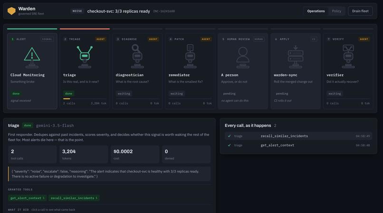The height and width of the screenshot is (213, 383).
Task: Click the red progress bar above Triage stage
Action: click(x=85, y=29)
